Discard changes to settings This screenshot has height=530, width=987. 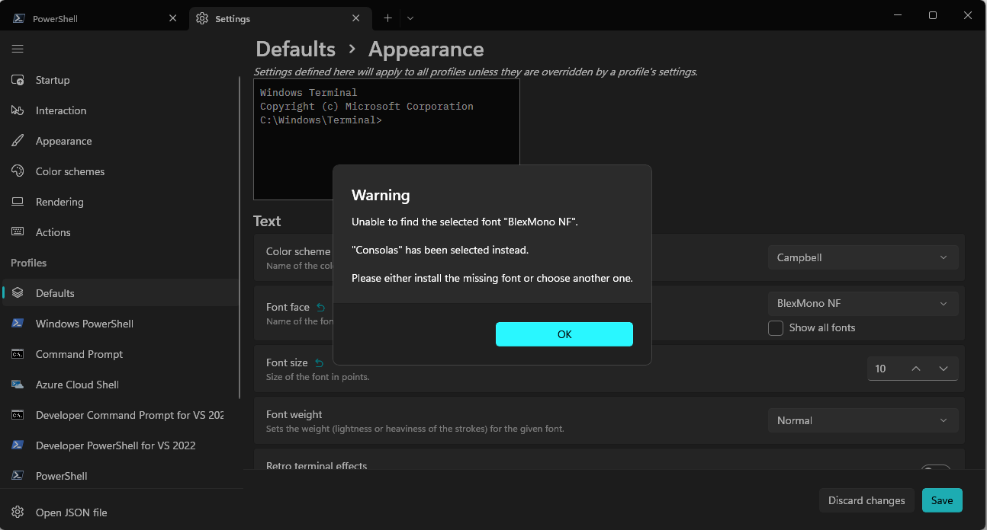click(x=866, y=500)
